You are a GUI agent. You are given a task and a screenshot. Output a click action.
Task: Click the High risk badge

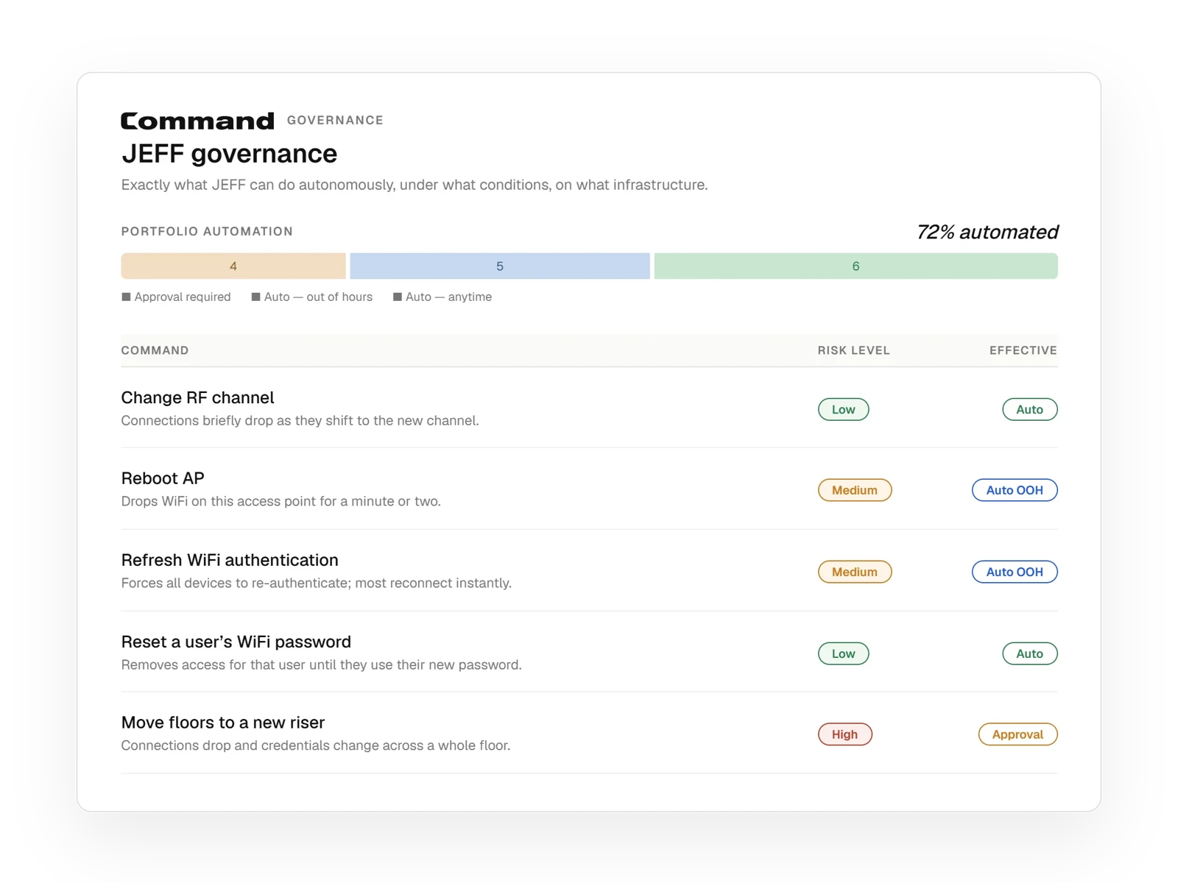point(844,734)
